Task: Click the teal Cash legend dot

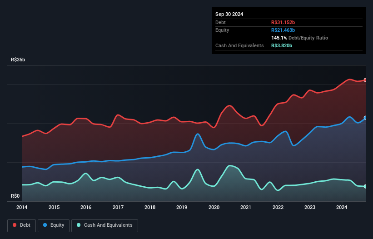Action: [x=79, y=225]
